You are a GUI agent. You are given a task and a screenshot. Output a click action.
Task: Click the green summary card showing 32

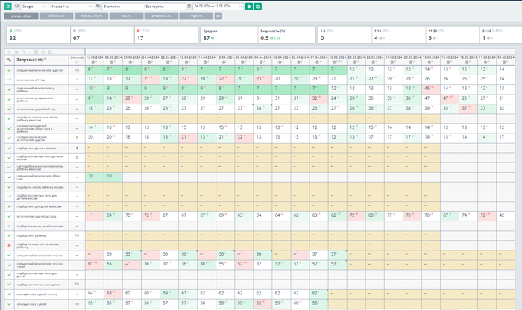[38, 35]
